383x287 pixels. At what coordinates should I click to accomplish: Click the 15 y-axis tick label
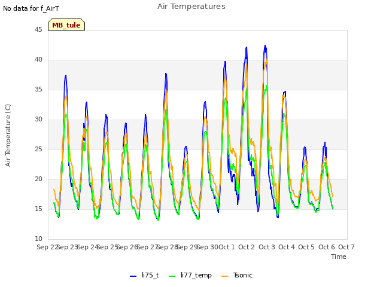pyautogui.click(x=38, y=209)
